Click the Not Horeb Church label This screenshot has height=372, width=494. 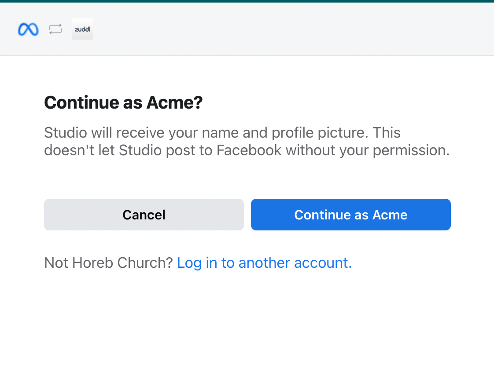click(x=107, y=263)
